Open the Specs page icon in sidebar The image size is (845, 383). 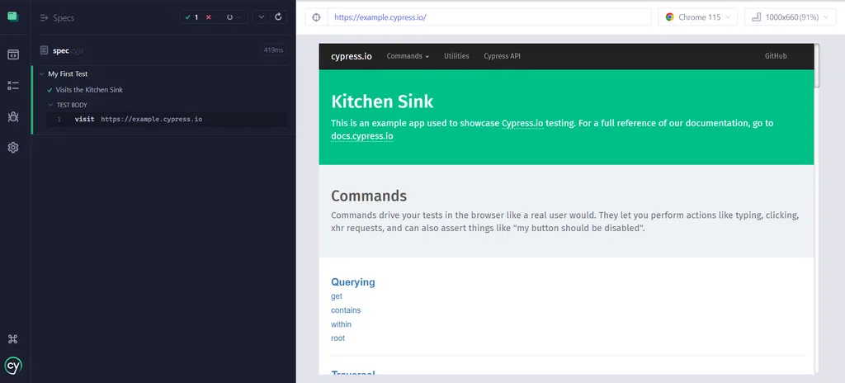coord(13,54)
